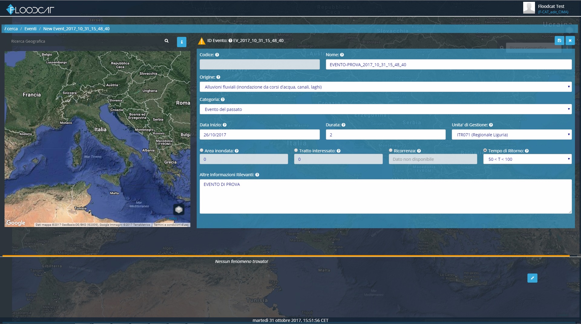Open the blue info button beside search
The width and height of the screenshot is (581, 324).
tap(182, 42)
